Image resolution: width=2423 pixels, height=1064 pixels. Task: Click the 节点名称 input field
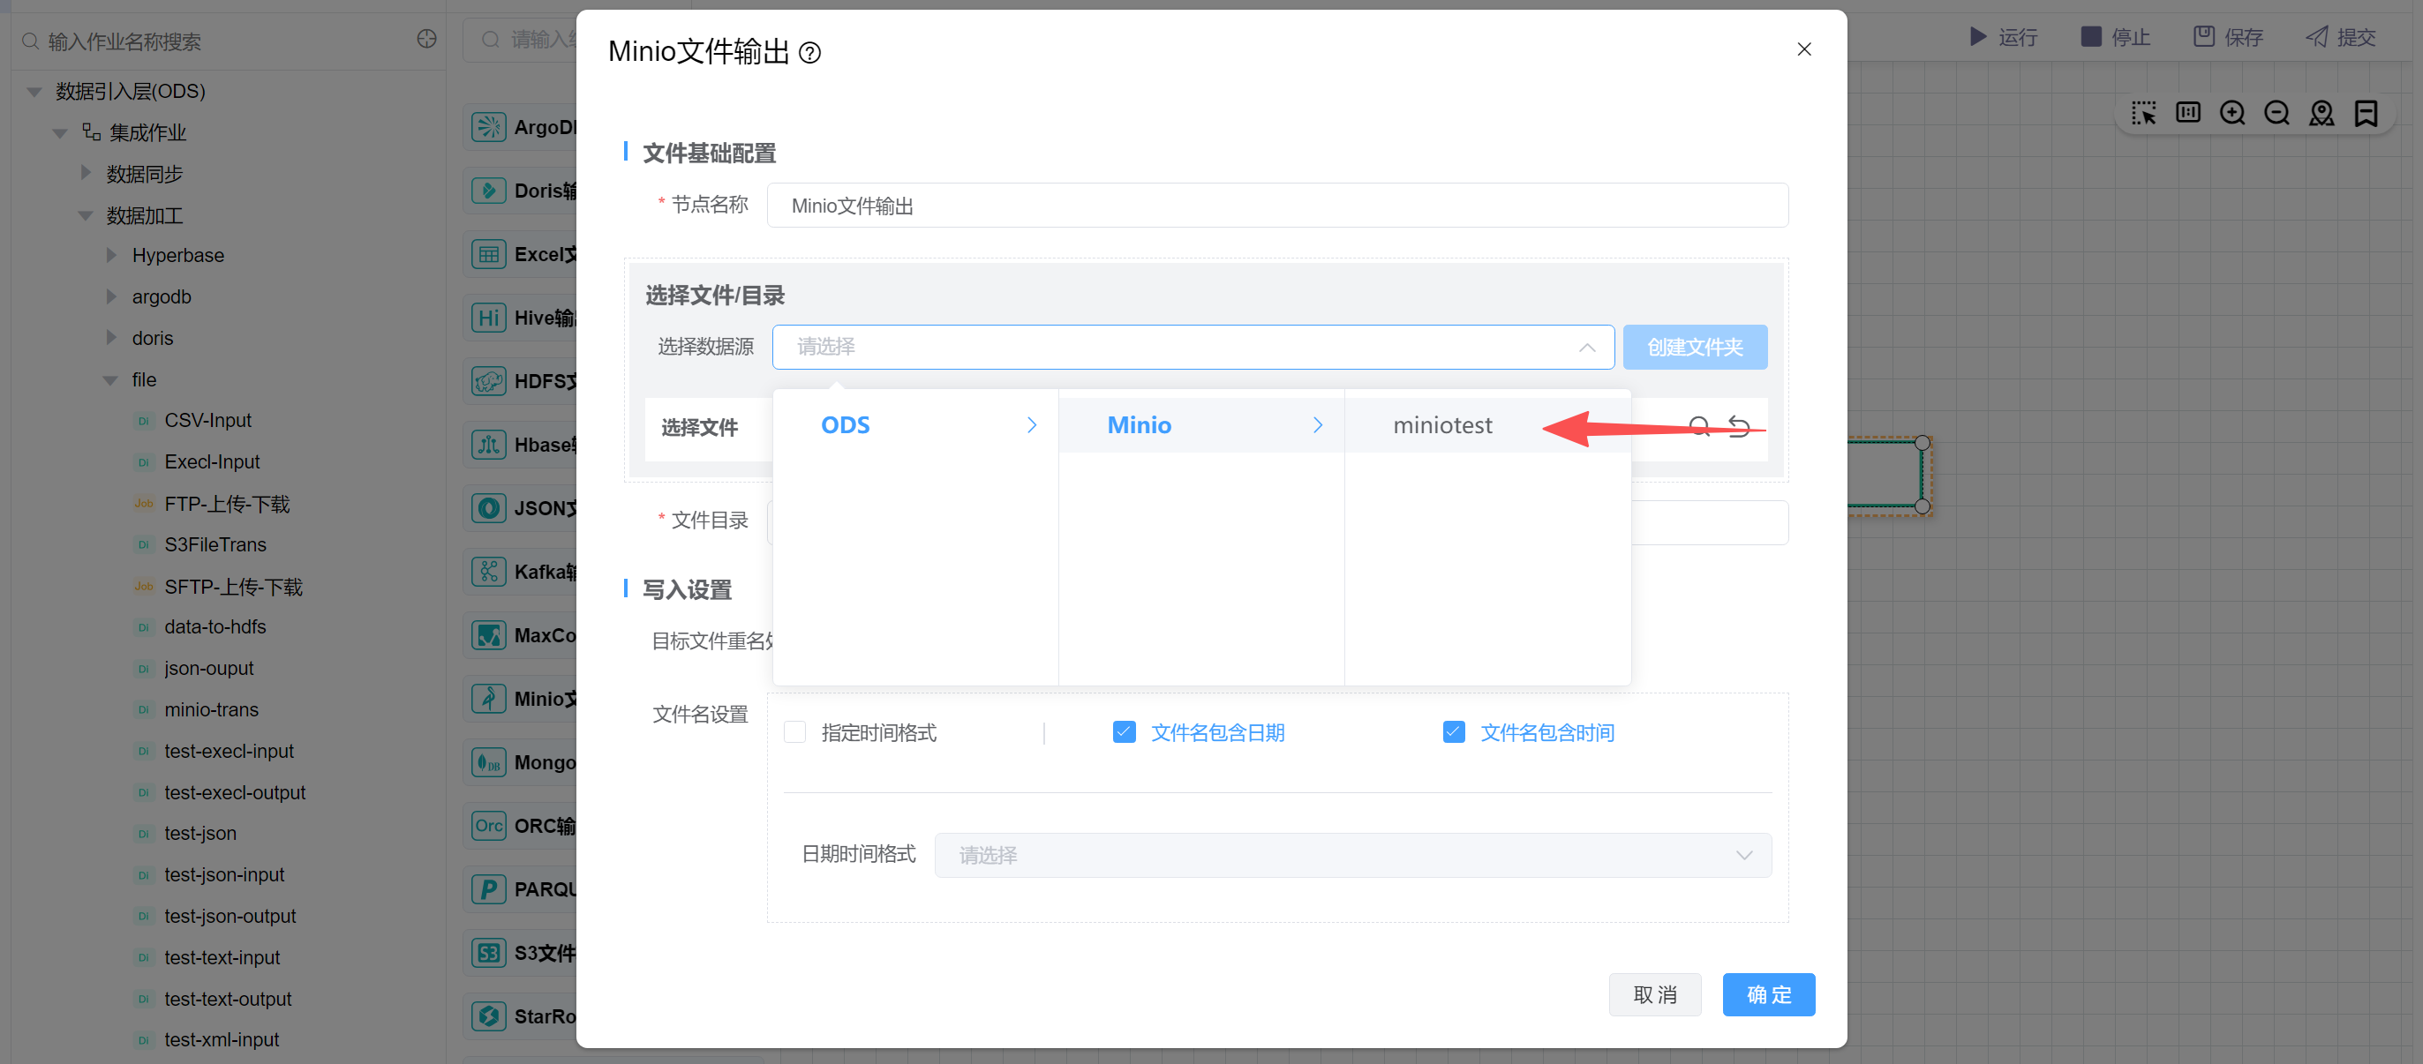[1275, 206]
